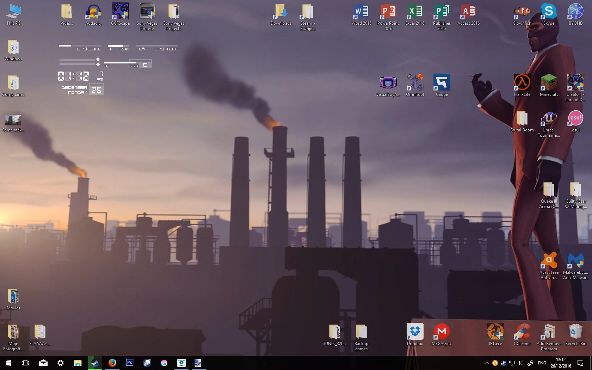
Task: Open the Word 2016 shortcut
Action: [361, 15]
